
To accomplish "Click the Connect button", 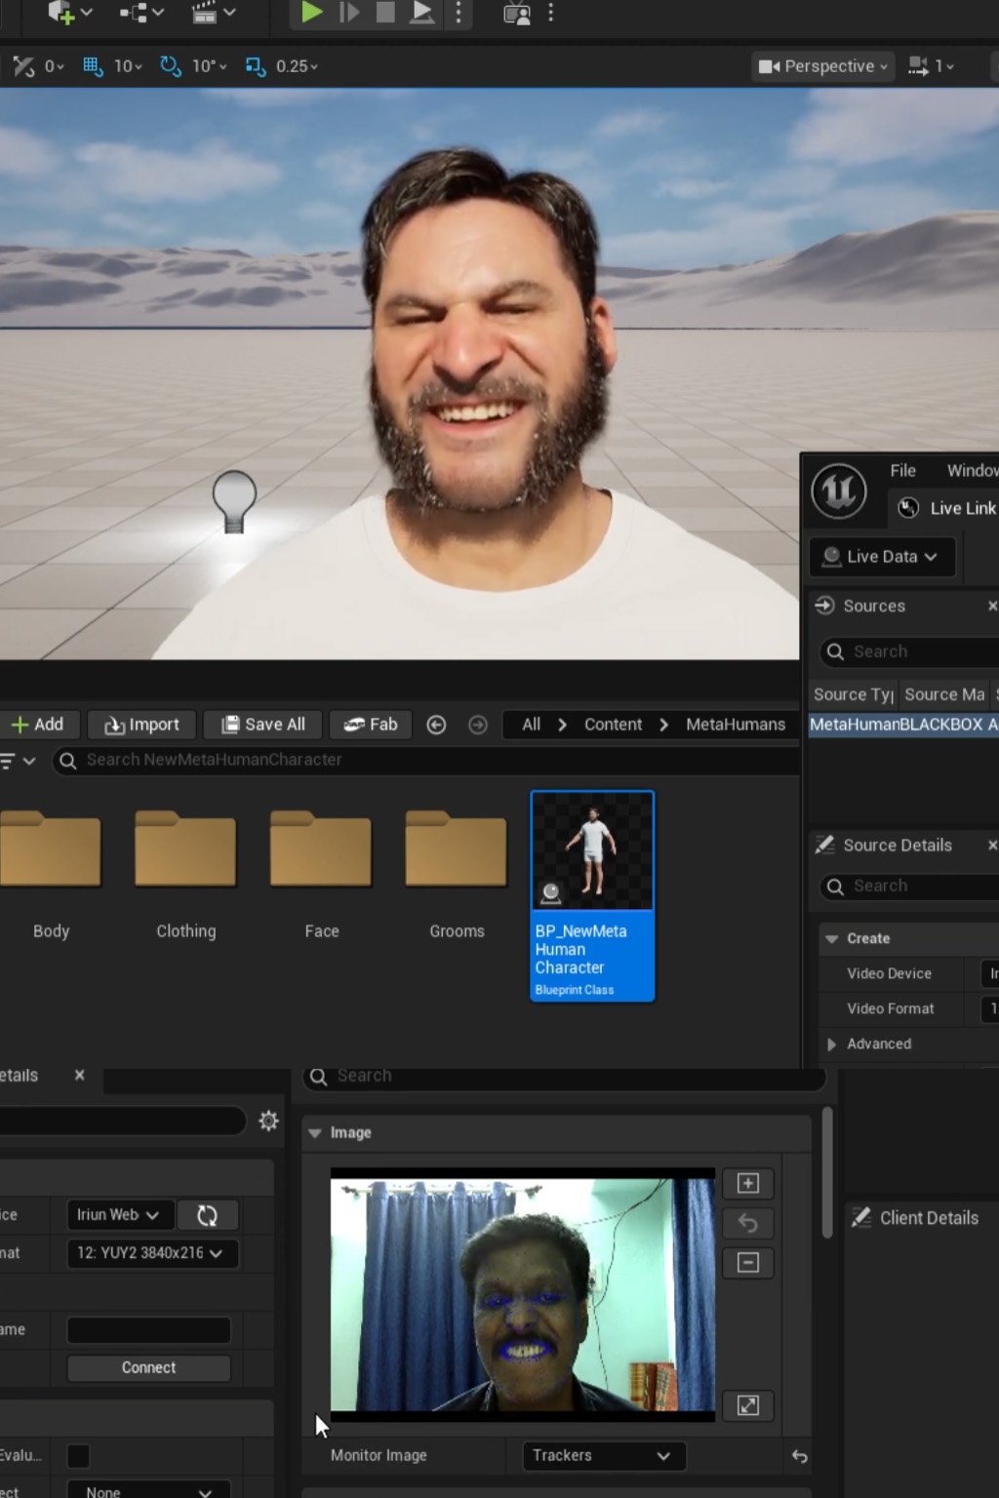I will (149, 1367).
